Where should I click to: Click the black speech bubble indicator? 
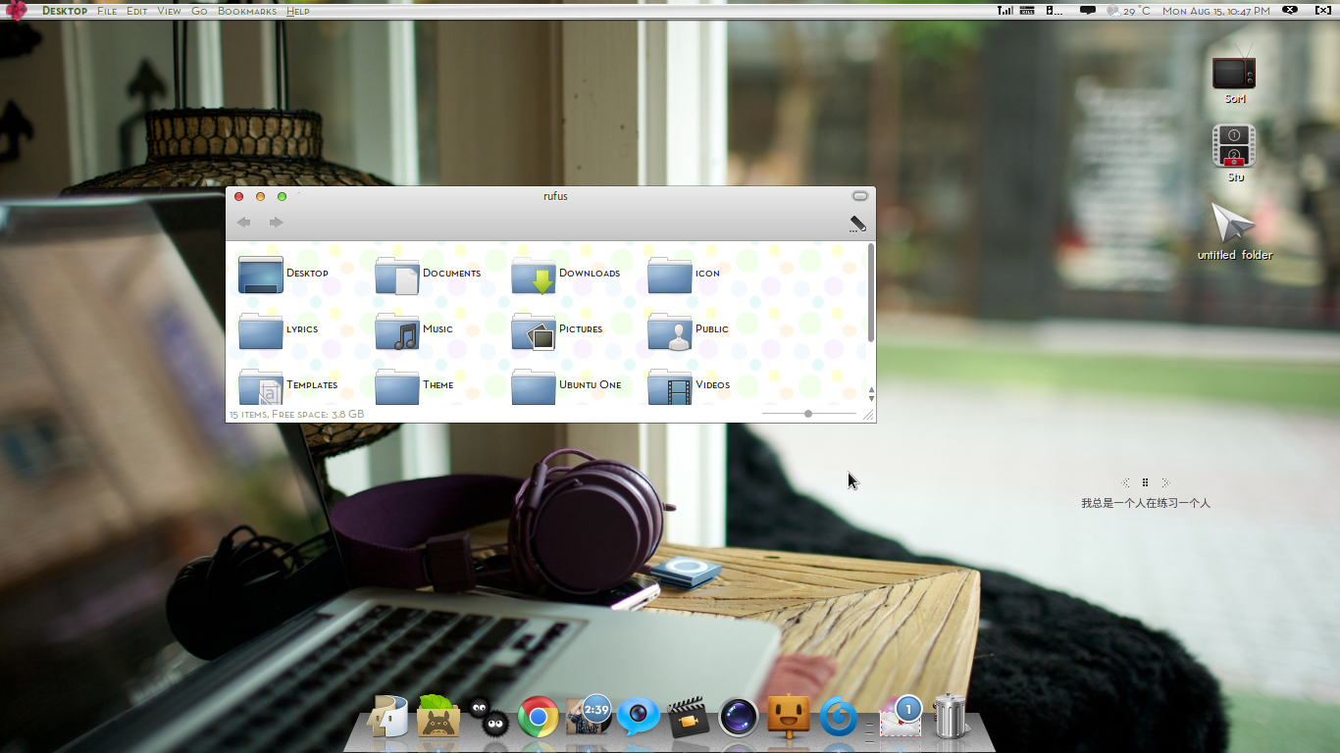[1087, 11]
